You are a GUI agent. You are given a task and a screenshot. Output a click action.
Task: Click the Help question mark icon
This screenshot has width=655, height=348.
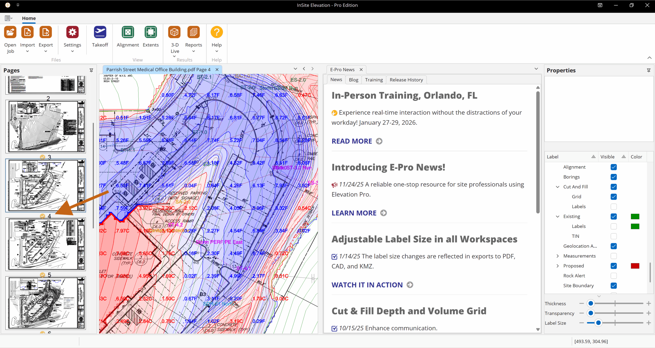[x=216, y=32]
